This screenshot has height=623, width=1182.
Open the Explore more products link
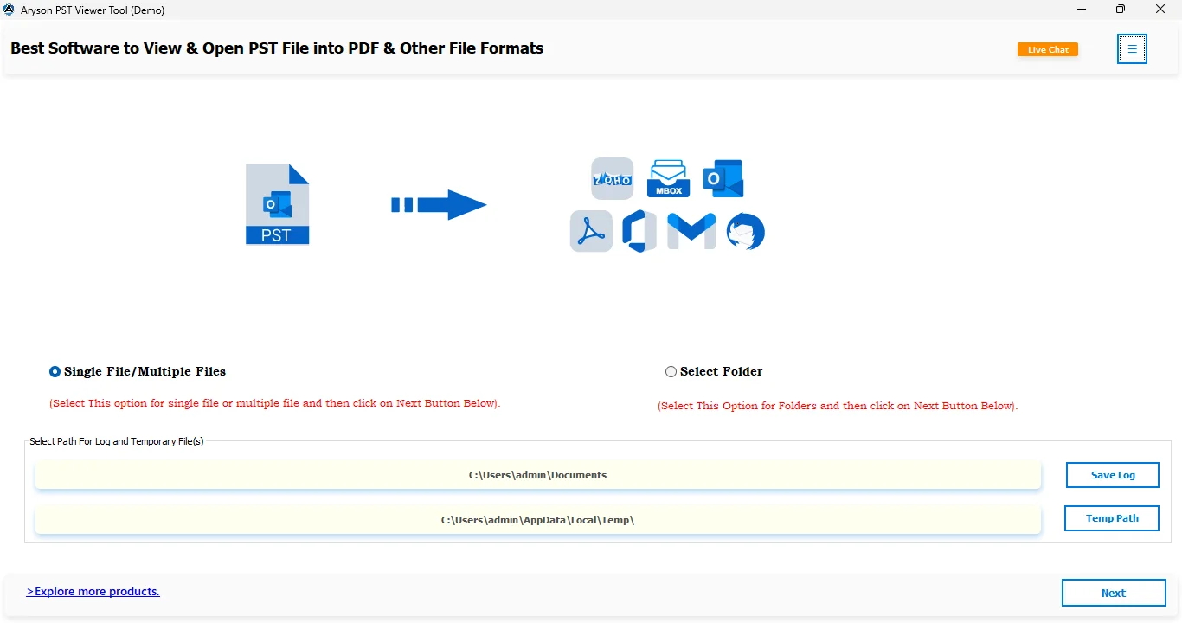tap(93, 592)
